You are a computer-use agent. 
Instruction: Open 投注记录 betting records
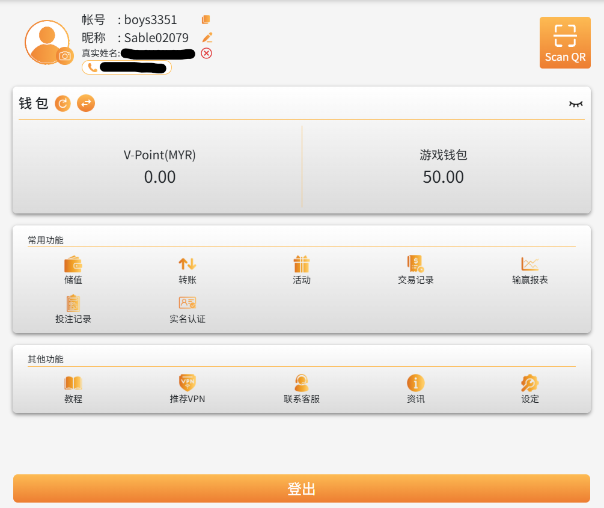tap(73, 309)
